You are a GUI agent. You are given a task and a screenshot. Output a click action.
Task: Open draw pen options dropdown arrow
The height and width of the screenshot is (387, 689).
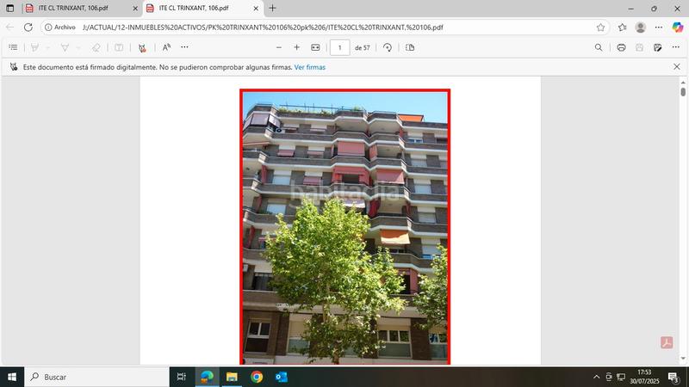click(x=78, y=47)
